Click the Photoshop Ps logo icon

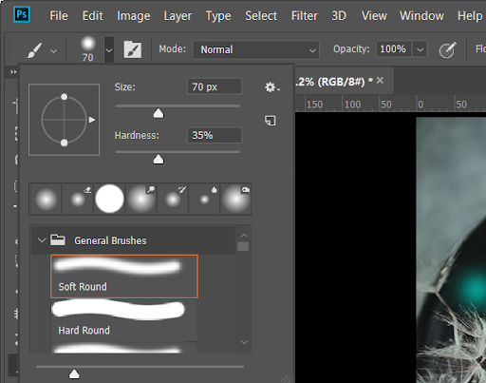point(22,14)
